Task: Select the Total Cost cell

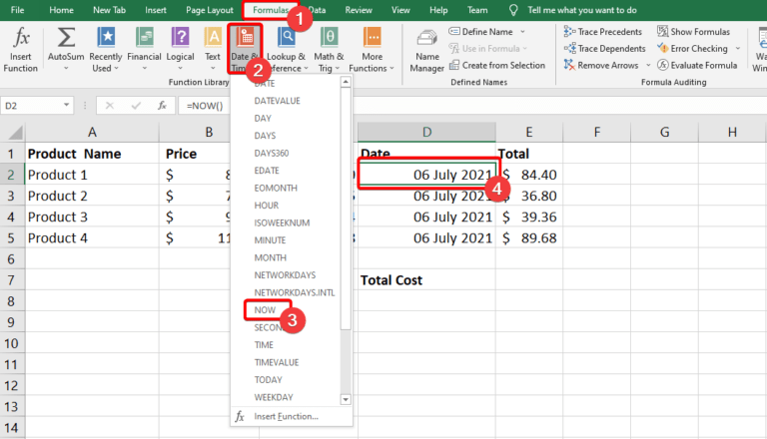Action: pyautogui.click(x=426, y=280)
